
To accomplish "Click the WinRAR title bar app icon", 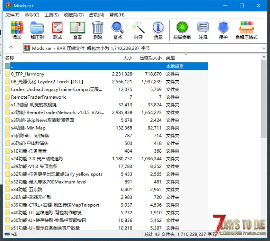I will pos(9,5).
